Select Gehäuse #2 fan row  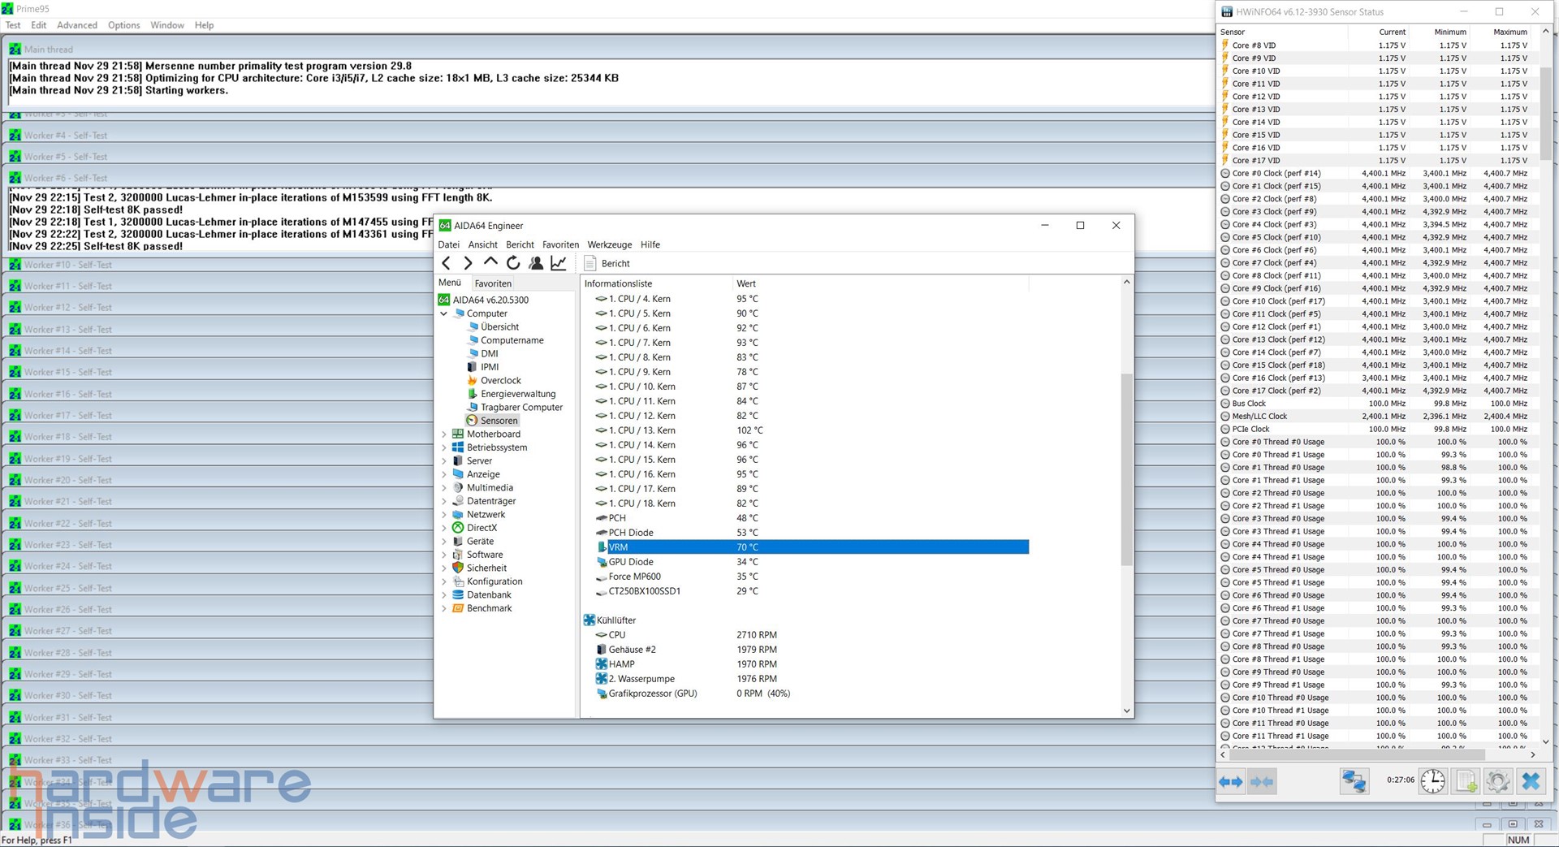click(812, 650)
